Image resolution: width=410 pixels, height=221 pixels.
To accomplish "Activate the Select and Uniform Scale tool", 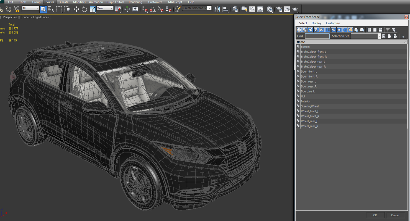I will [x=93, y=9].
